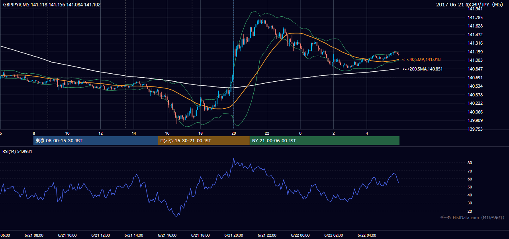Click the London 15:30-21:00 JST session bar
This screenshot has height=239, width=509.
(204, 141)
